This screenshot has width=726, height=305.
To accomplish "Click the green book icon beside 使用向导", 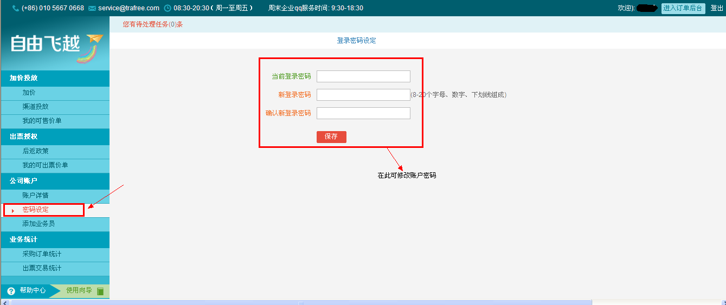I will pyautogui.click(x=100, y=291).
